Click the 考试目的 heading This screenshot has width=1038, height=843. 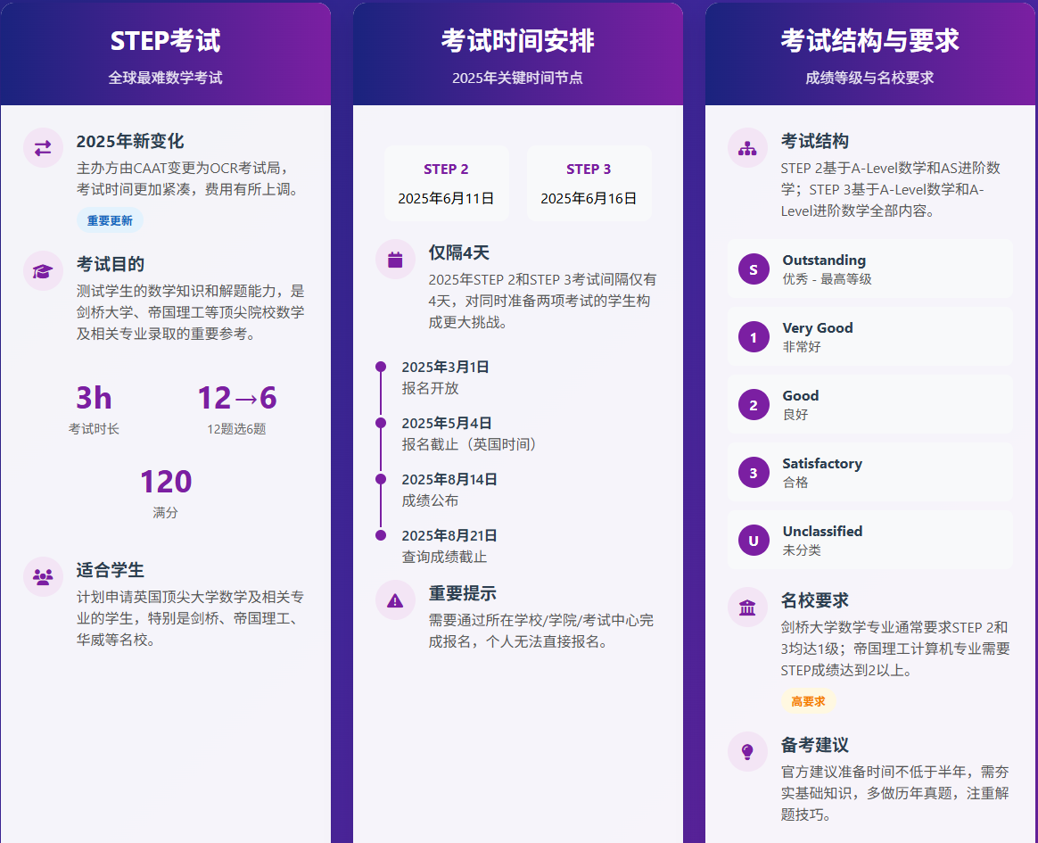[111, 264]
